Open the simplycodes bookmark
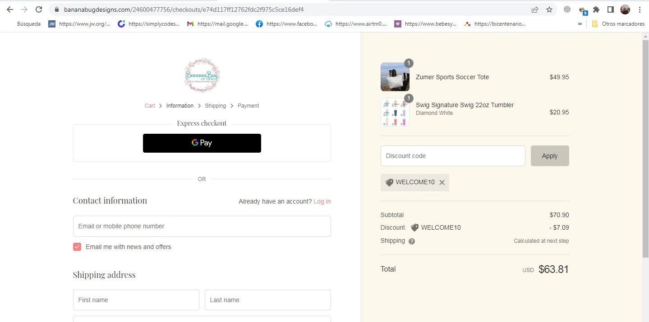Viewport: 649px width, 322px height. click(149, 24)
